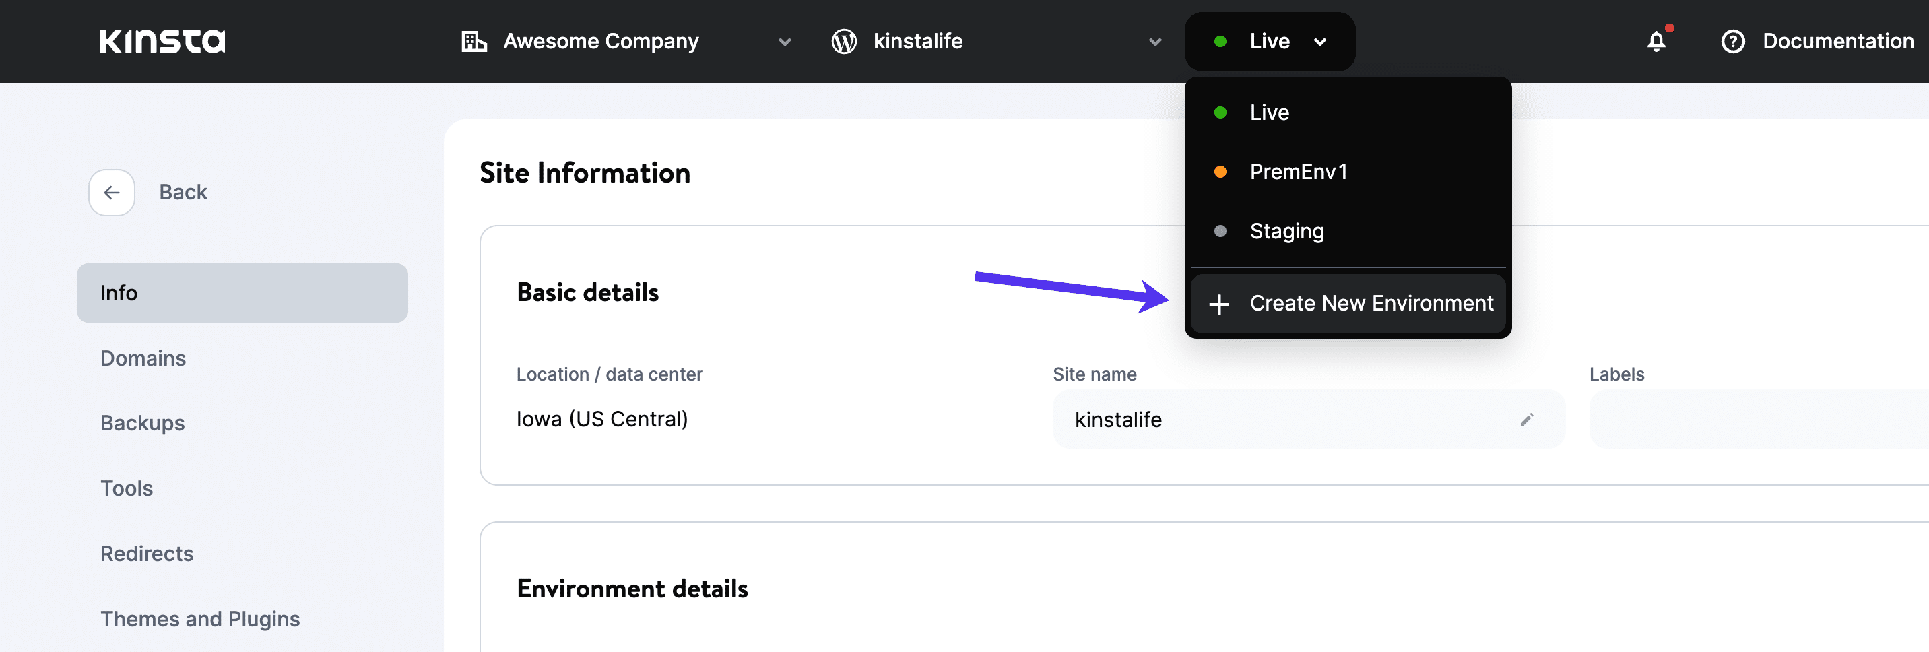
Task: Go to Domains in sidebar
Action: click(143, 358)
